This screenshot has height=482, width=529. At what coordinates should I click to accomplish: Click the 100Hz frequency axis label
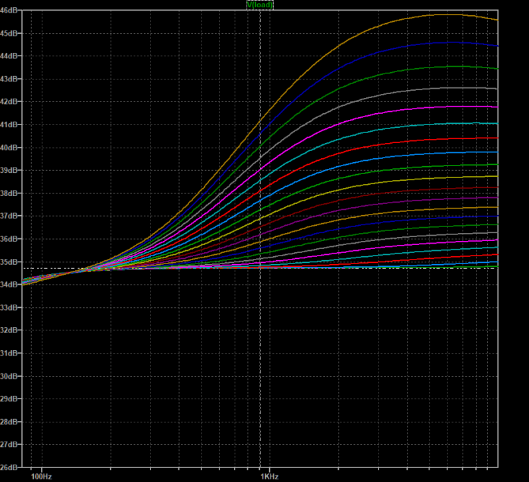point(41,476)
